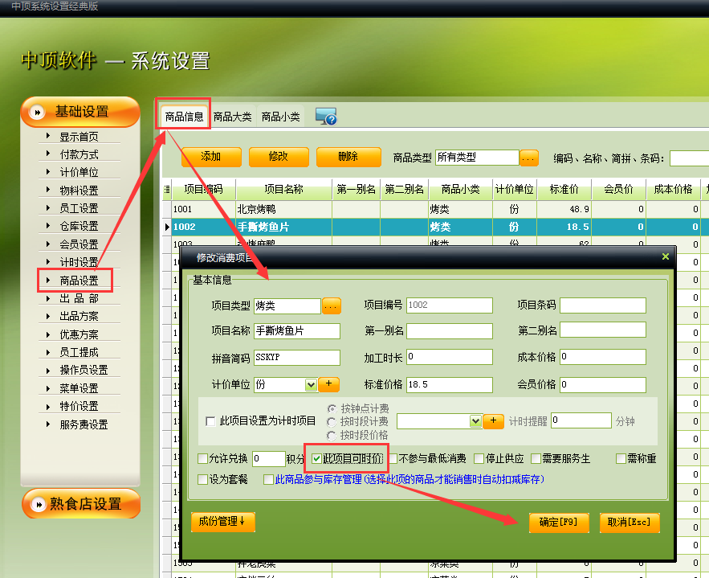Select the 按时段价格 radio button

coord(332,436)
